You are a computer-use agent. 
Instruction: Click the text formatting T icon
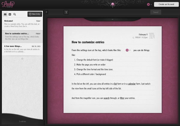(x=66, y=12)
